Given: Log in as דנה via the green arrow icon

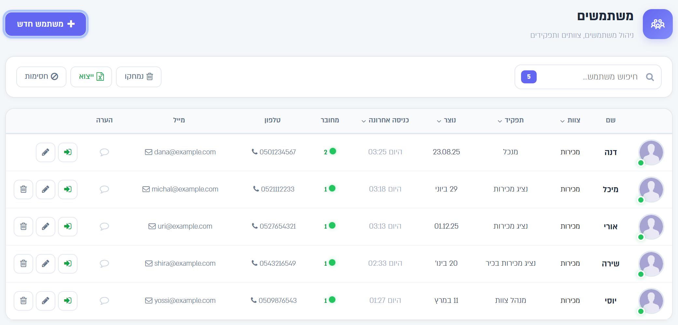Looking at the screenshot, I should (68, 152).
